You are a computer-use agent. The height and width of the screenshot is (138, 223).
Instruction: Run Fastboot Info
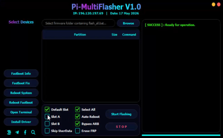21,73
